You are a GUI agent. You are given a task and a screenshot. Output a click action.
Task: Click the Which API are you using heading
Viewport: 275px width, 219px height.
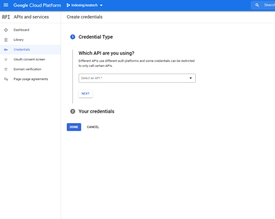[x=106, y=53]
